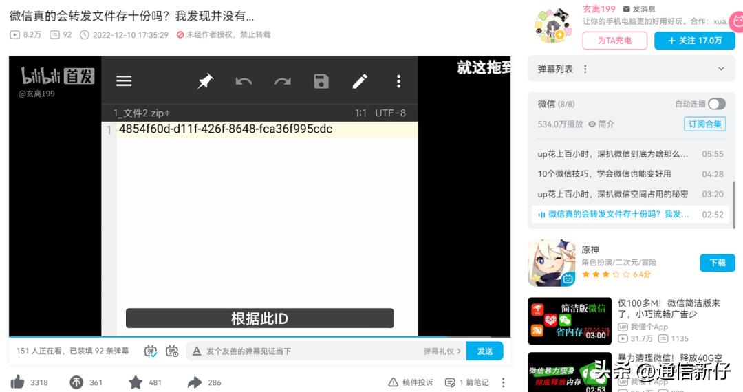Click the 微信 (8/8) collection title
743x392 pixels.
[556, 104]
